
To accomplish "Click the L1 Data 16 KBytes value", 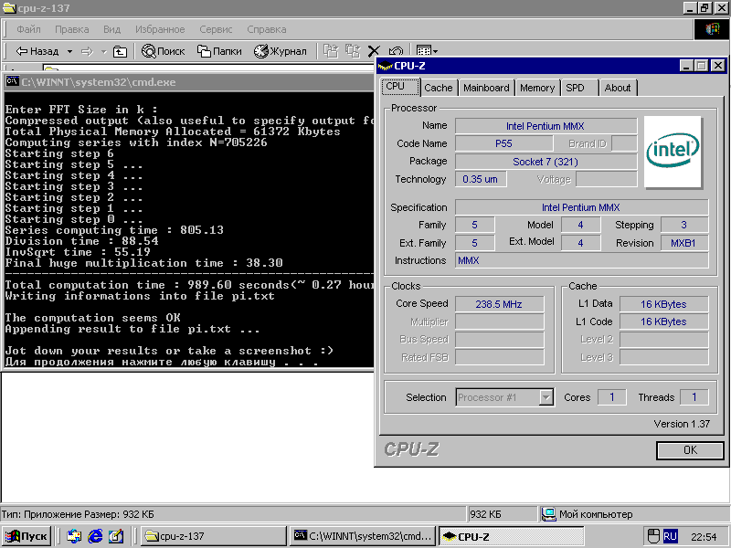I will [x=664, y=304].
